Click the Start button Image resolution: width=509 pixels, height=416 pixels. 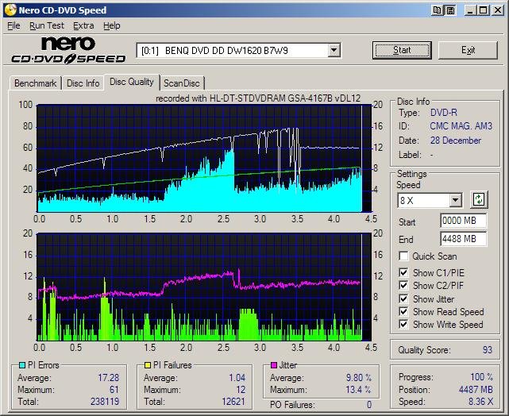pyautogui.click(x=402, y=50)
